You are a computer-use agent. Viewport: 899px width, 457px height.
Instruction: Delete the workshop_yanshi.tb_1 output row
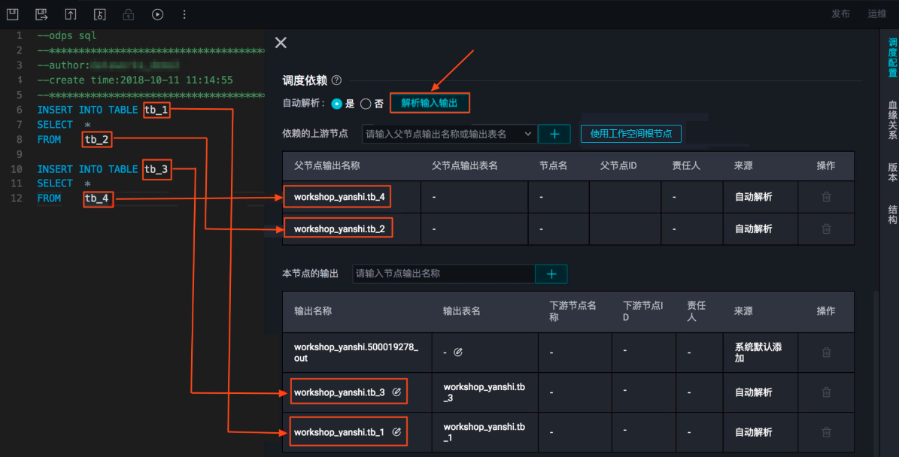point(826,432)
